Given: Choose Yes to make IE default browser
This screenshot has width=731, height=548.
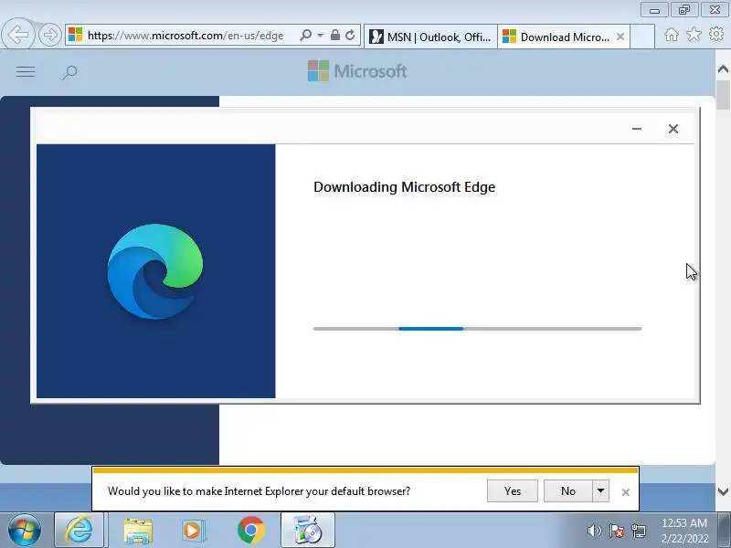Looking at the screenshot, I should coord(513,491).
